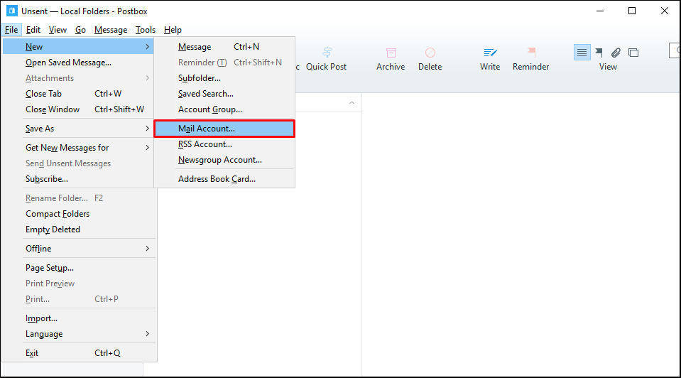Choose Mail Account... from the New submenu
The image size is (681, 378).
224,129
